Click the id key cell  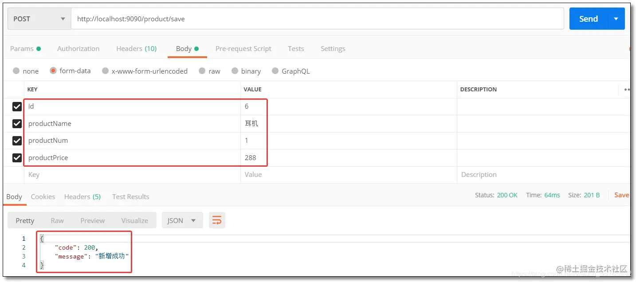coord(132,106)
